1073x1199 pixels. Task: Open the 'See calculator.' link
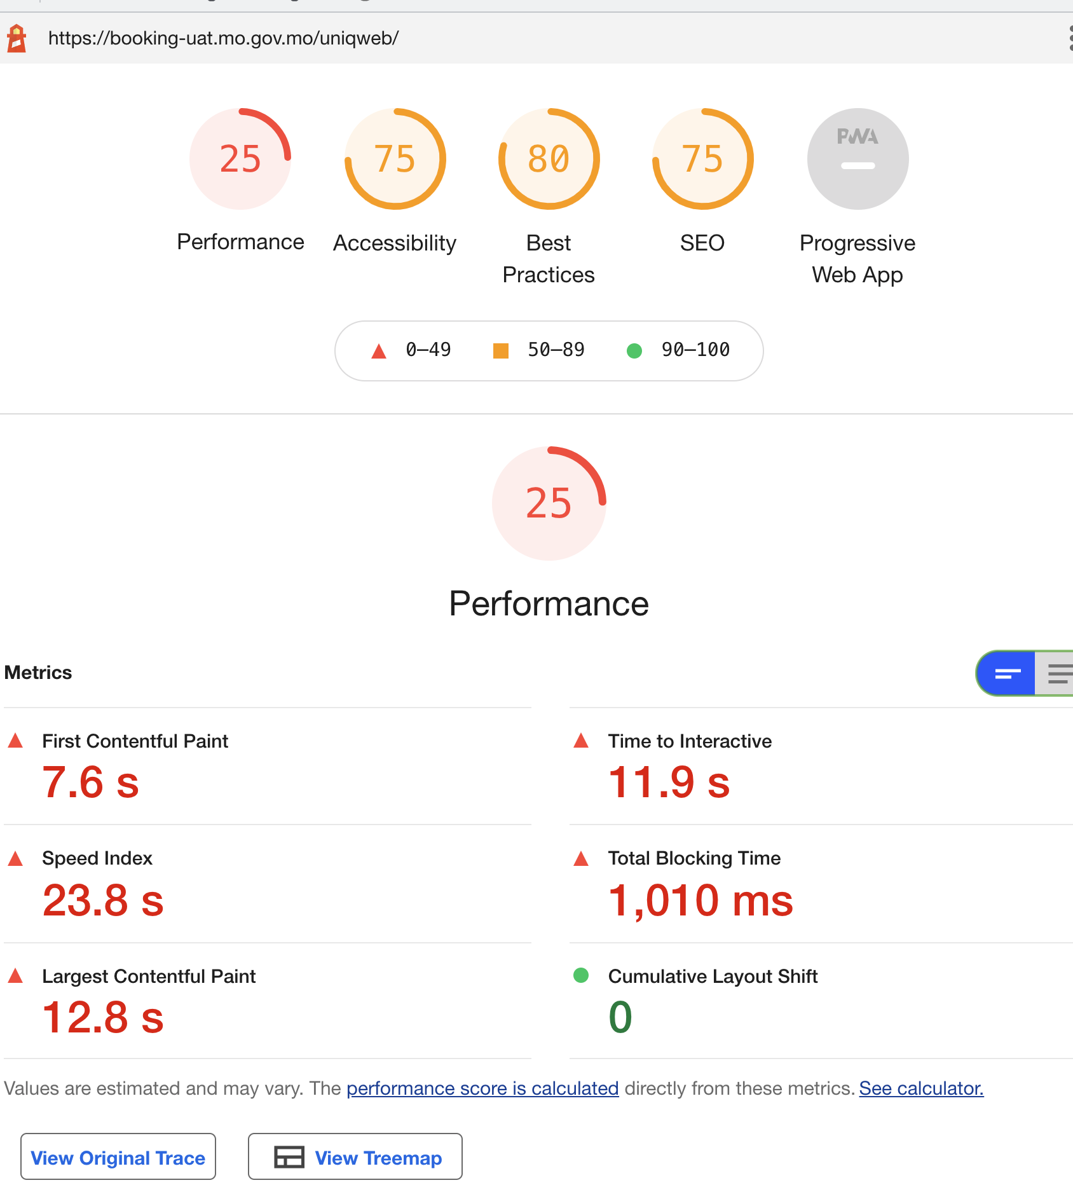921,1088
